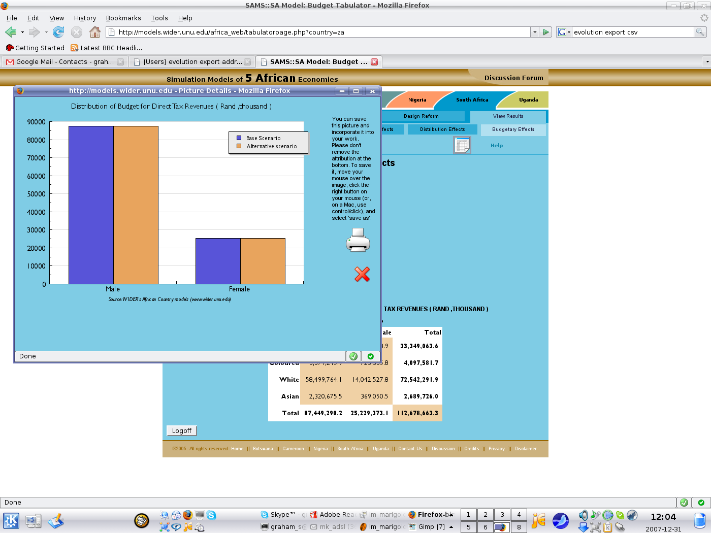Click the red X close icon in the popup
The height and width of the screenshot is (533, 711).
(x=362, y=274)
